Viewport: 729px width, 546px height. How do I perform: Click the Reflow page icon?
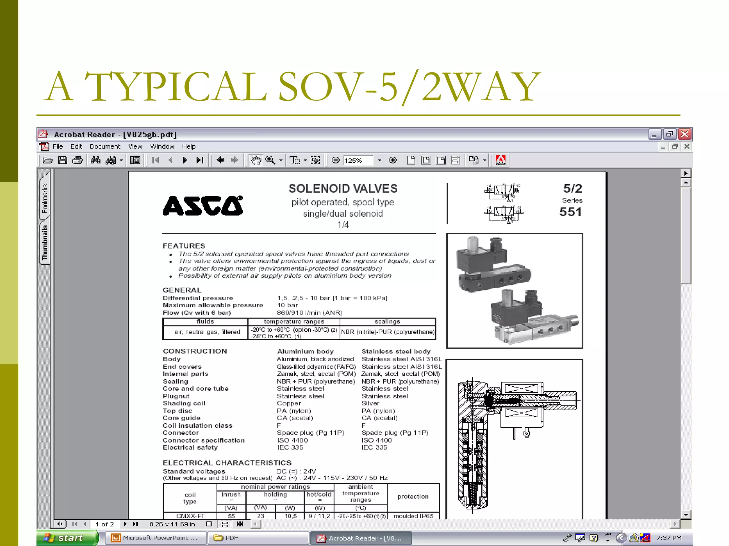coord(456,160)
